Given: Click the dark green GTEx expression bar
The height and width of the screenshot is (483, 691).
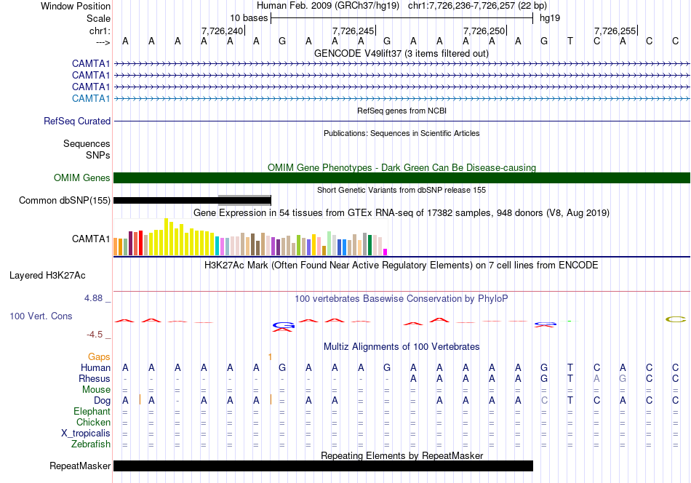Looking at the screenshot, I should coord(370,245).
